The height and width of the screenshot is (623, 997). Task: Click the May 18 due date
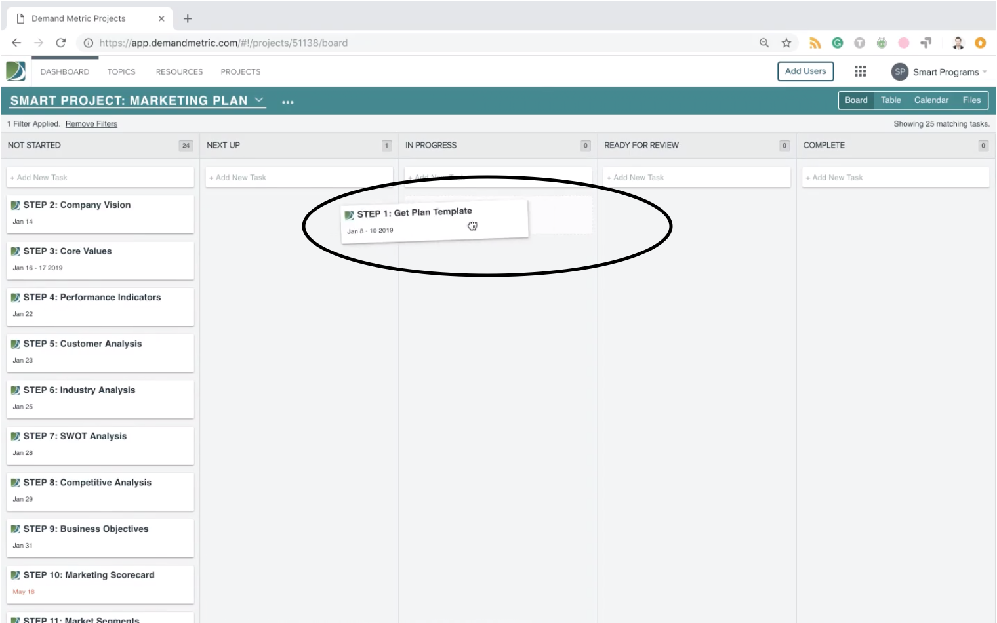pyautogui.click(x=24, y=592)
